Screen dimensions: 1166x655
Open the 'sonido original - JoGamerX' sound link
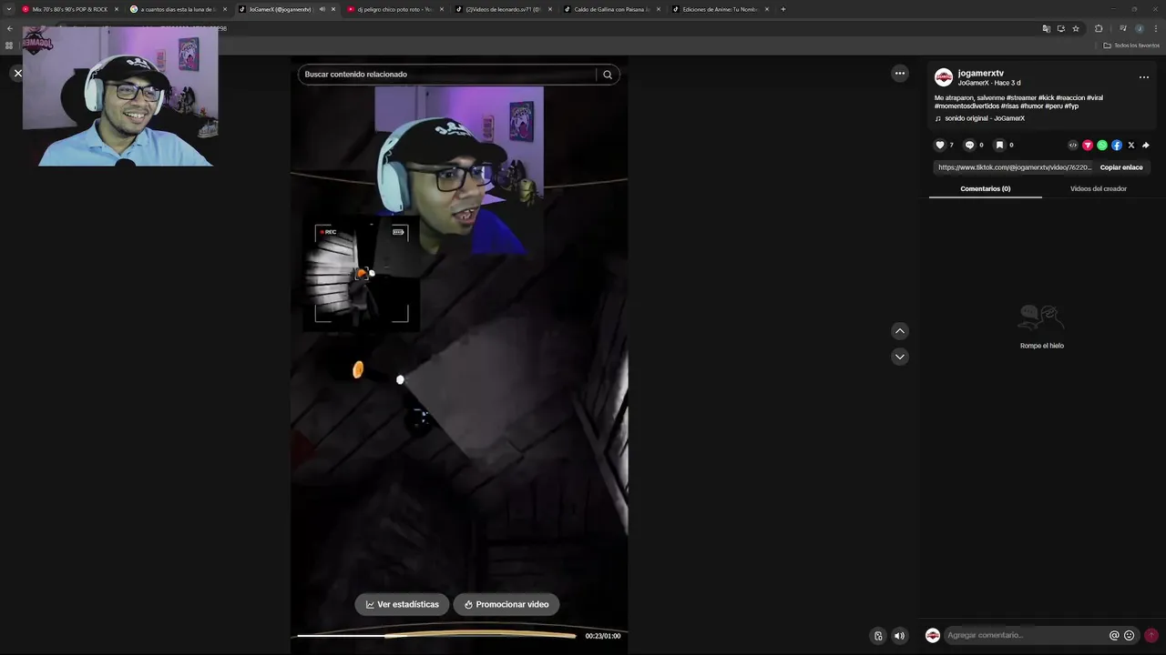(x=985, y=118)
